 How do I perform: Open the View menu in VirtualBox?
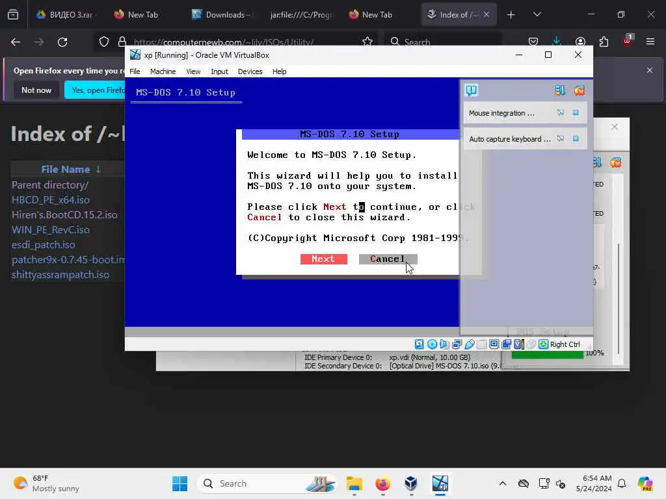[193, 71]
